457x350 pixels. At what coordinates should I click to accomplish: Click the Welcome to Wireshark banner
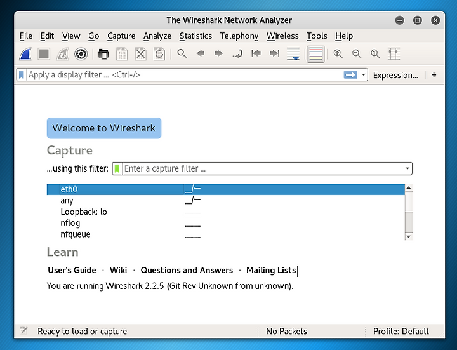tap(104, 128)
